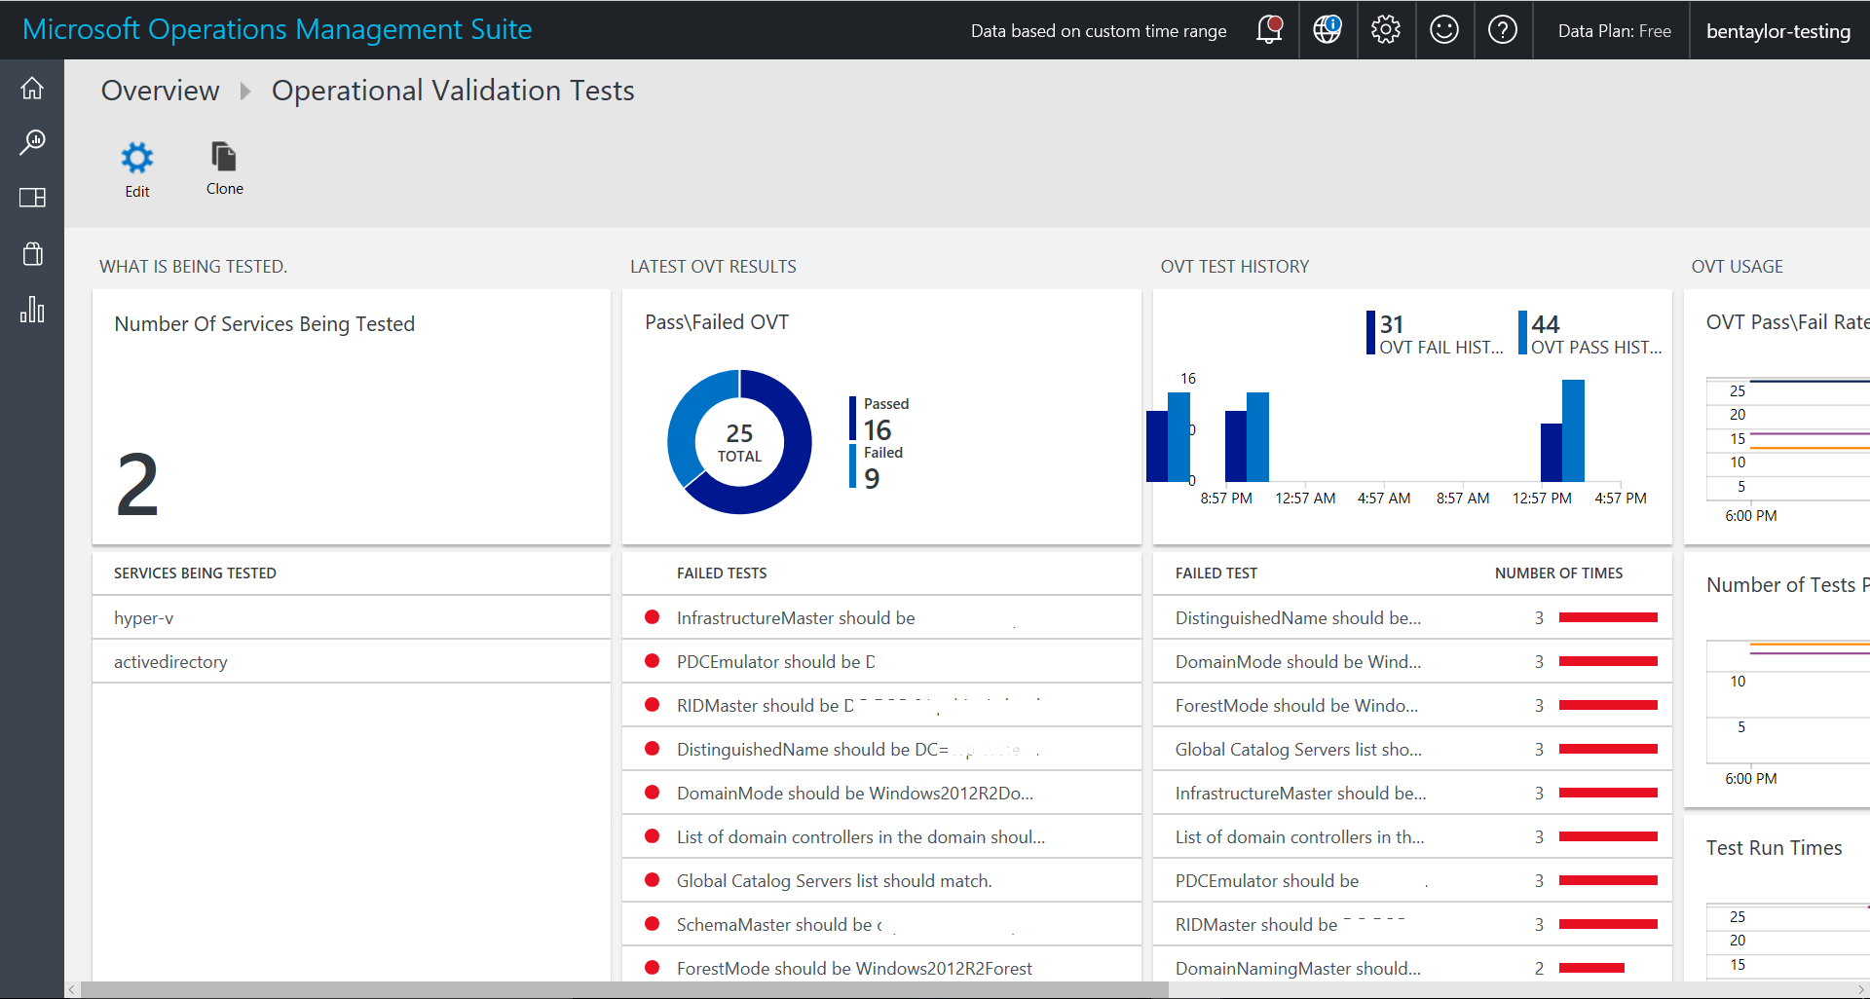Click the 31 OVT FAIL HIST legend

point(1435,334)
